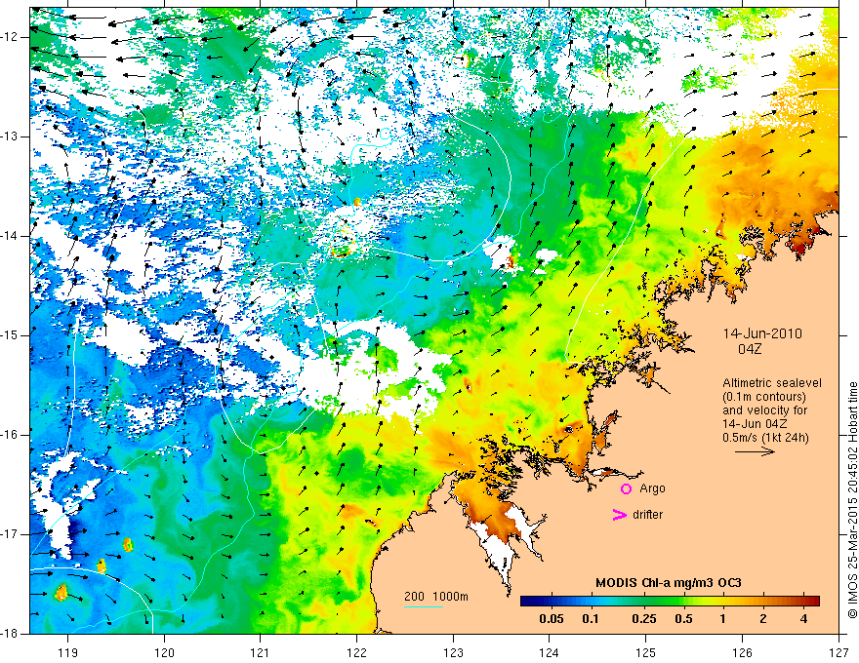
Task: Click the 'Argo' legend label
Action: point(652,489)
